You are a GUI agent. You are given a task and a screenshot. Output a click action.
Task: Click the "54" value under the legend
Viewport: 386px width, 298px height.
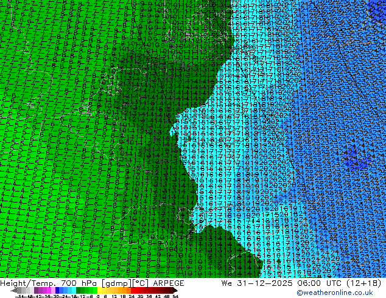(x=176, y=296)
